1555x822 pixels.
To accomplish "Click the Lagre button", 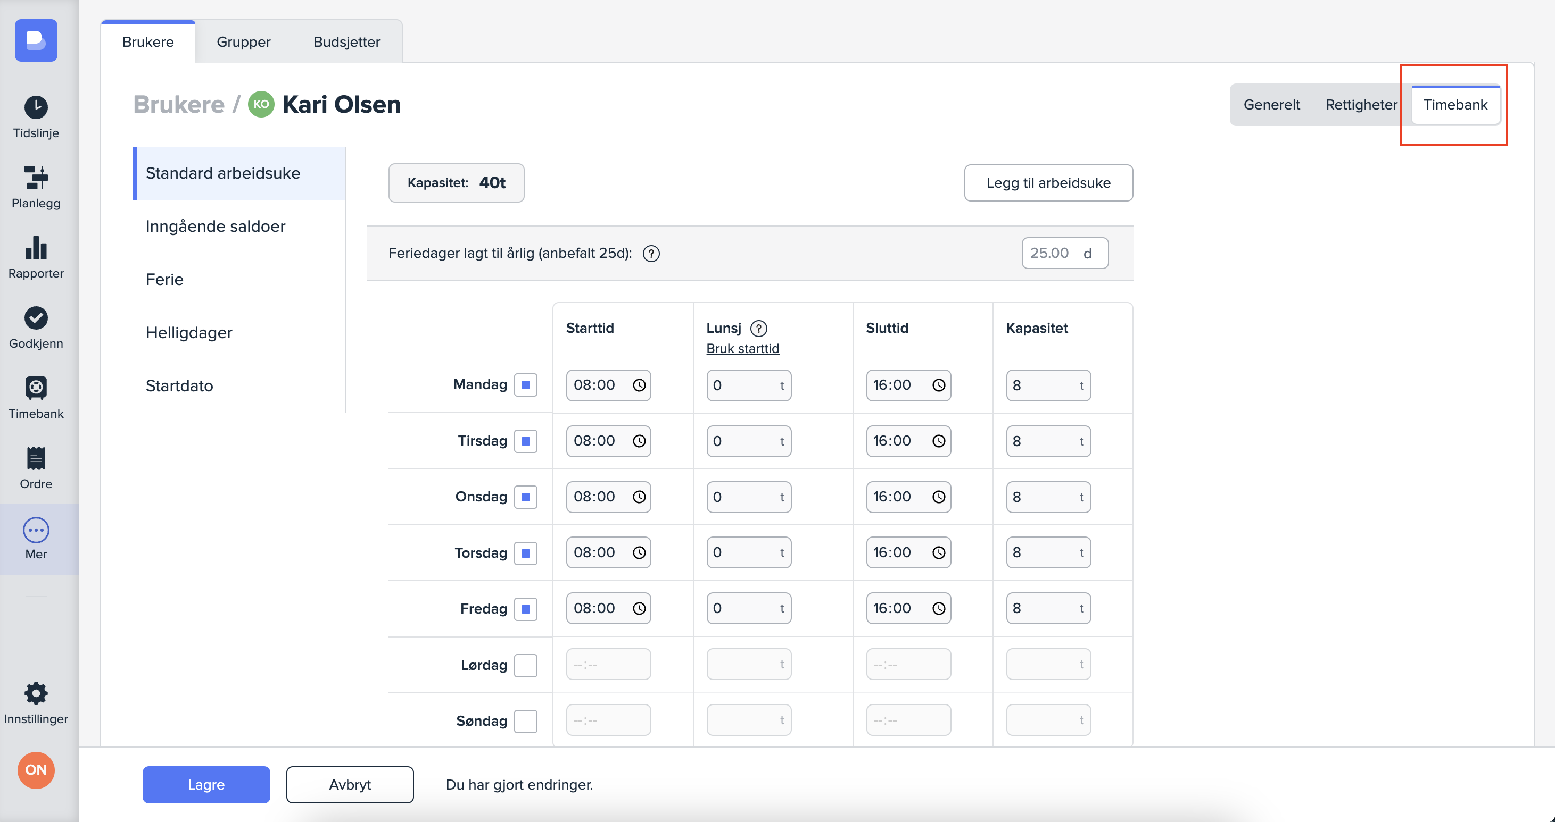I will [x=206, y=785].
